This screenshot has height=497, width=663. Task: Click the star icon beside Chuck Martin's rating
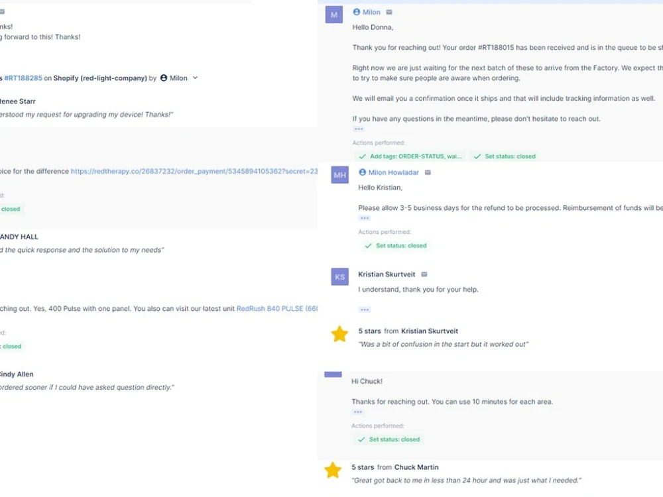coord(333,470)
